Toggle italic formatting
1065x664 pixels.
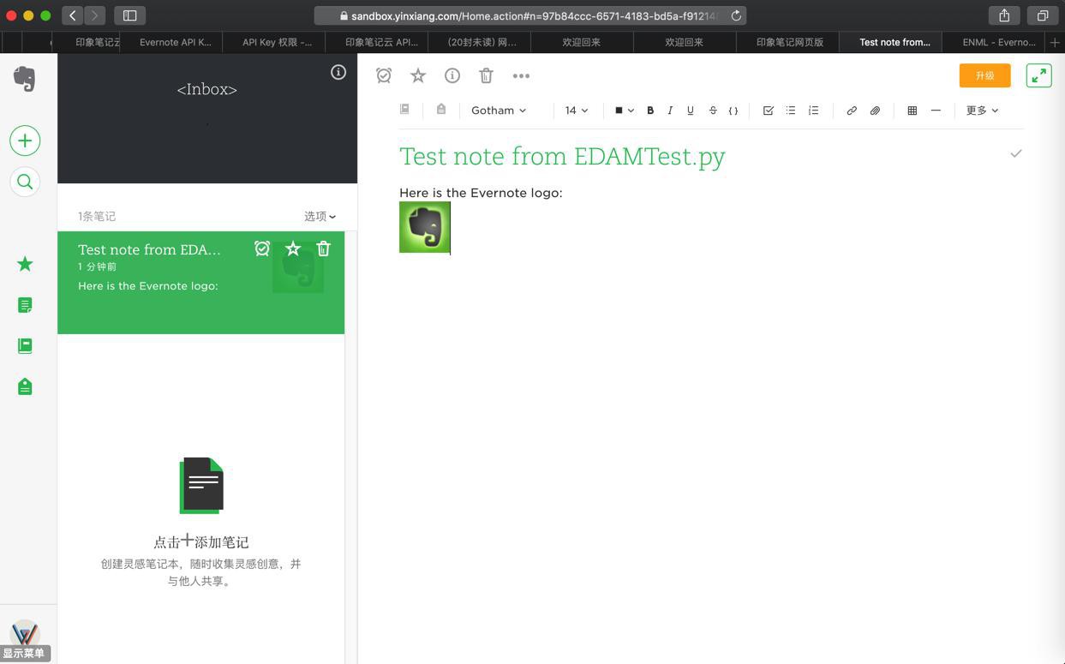pos(670,111)
